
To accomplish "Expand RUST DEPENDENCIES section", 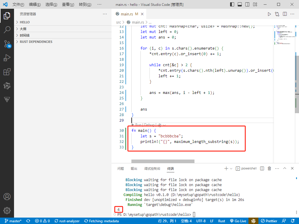I will coord(63,42).
